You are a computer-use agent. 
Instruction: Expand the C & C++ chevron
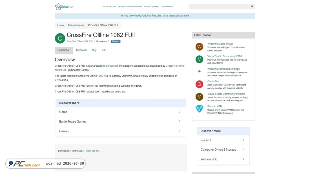[x=243, y=140]
